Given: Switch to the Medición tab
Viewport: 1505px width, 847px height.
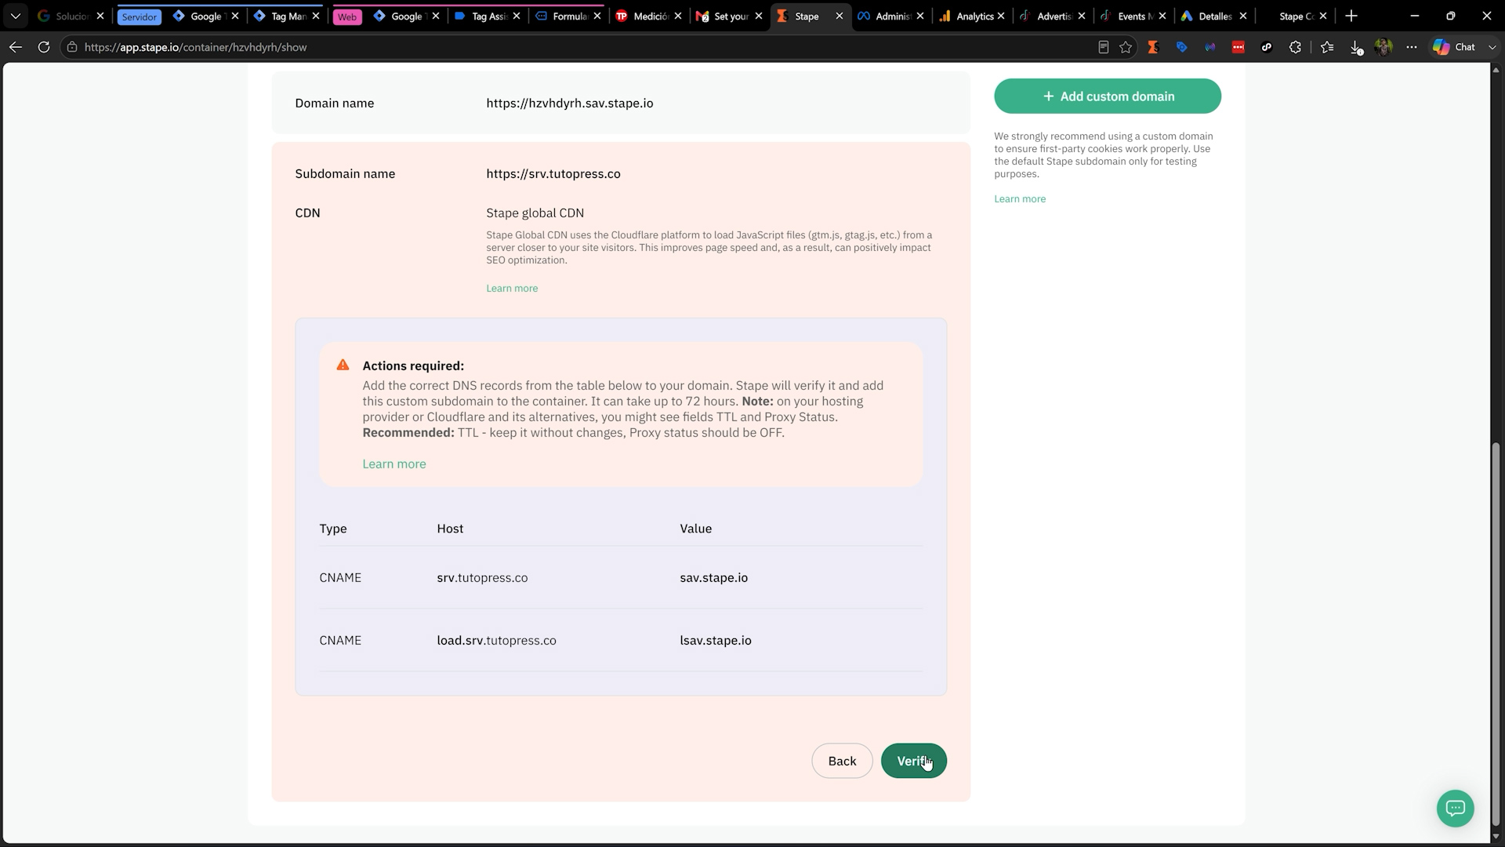Looking at the screenshot, I should tap(642, 16).
